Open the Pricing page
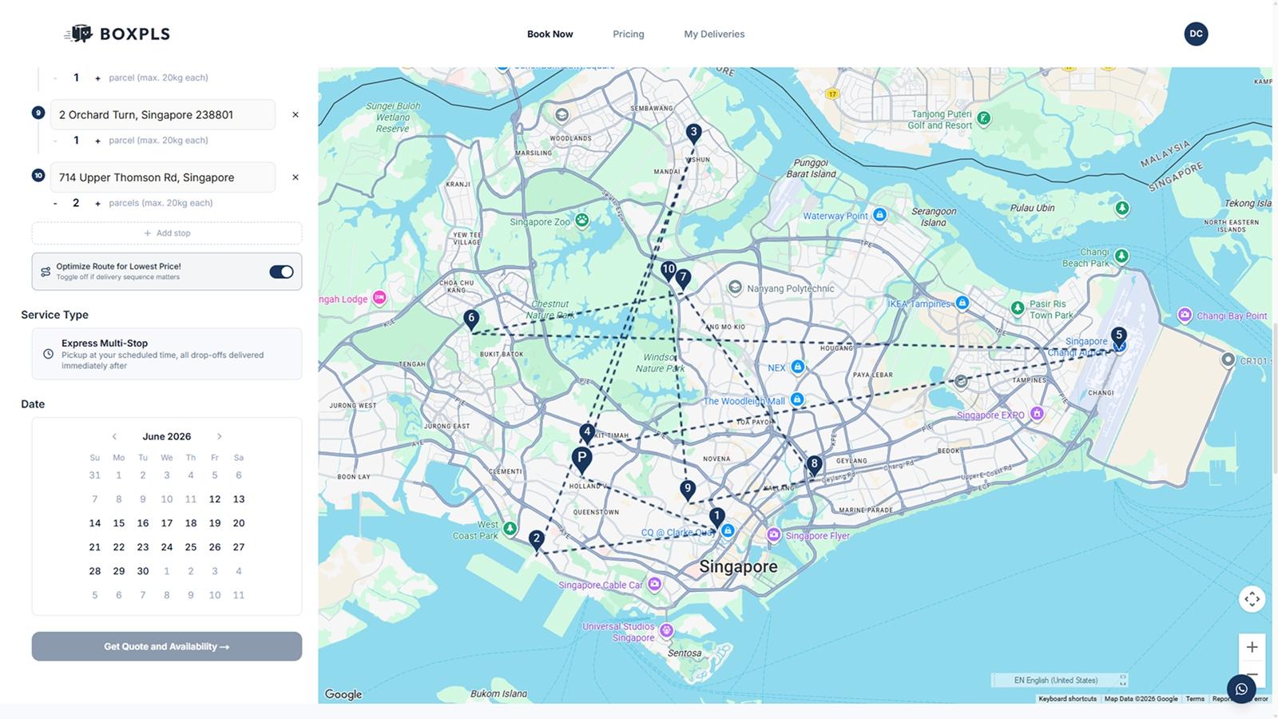The height and width of the screenshot is (719, 1278). [x=629, y=34]
